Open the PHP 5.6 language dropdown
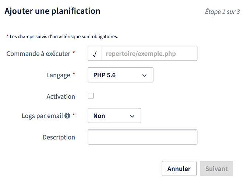The width and height of the screenshot is (247, 184). pos(120,75)
